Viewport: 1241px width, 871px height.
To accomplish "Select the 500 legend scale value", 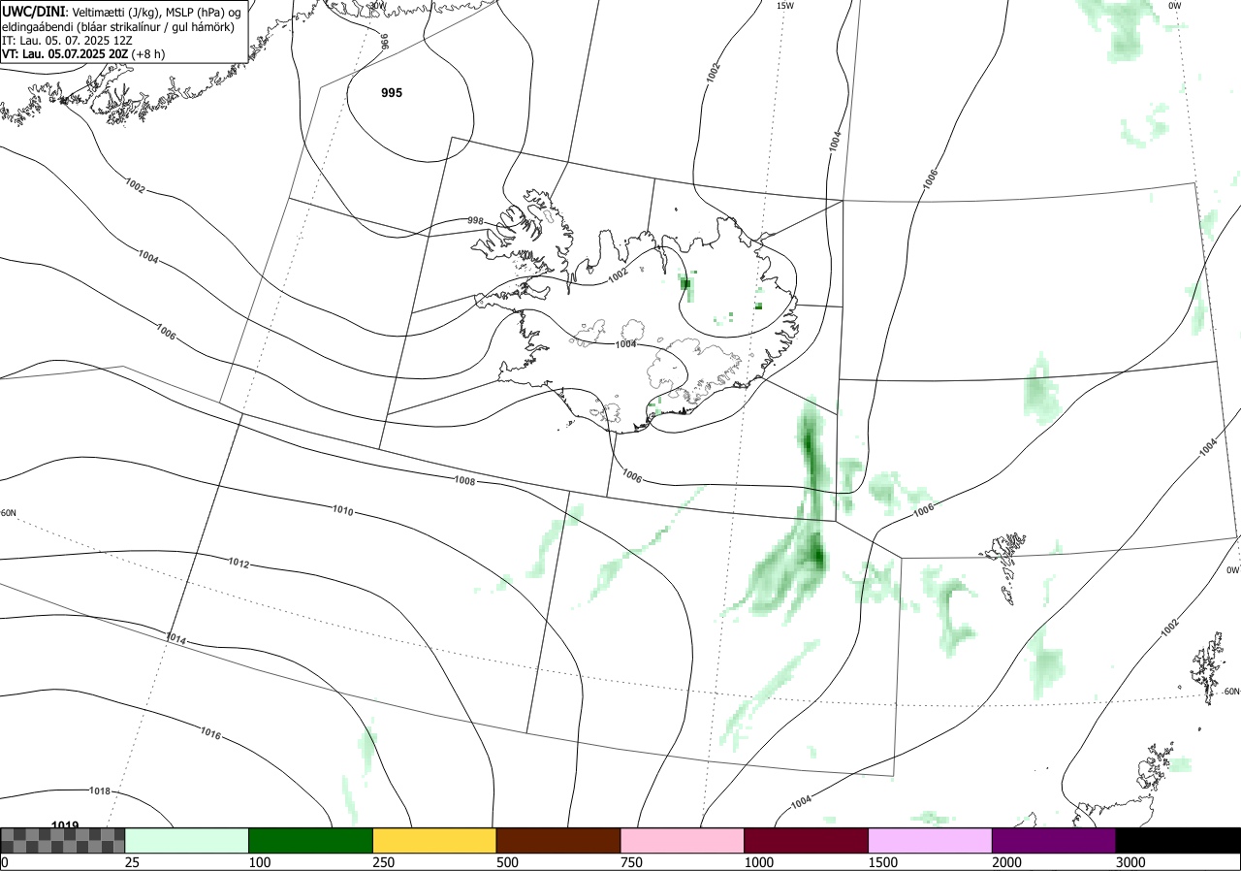I will 508,862.
